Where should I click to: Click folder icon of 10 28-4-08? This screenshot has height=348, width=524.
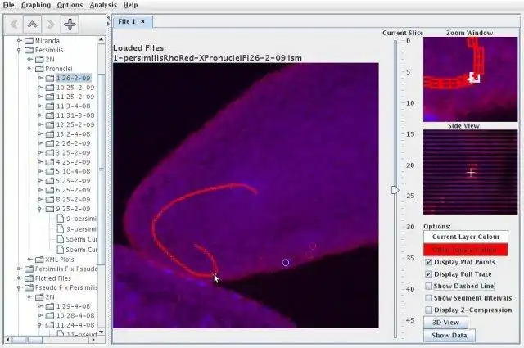tap(50, 315)
